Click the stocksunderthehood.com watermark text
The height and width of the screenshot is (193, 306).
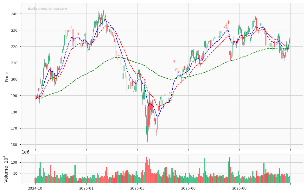click(47, 9)
